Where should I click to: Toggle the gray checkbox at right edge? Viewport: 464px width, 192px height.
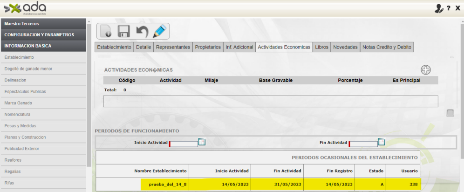(450, 113)
